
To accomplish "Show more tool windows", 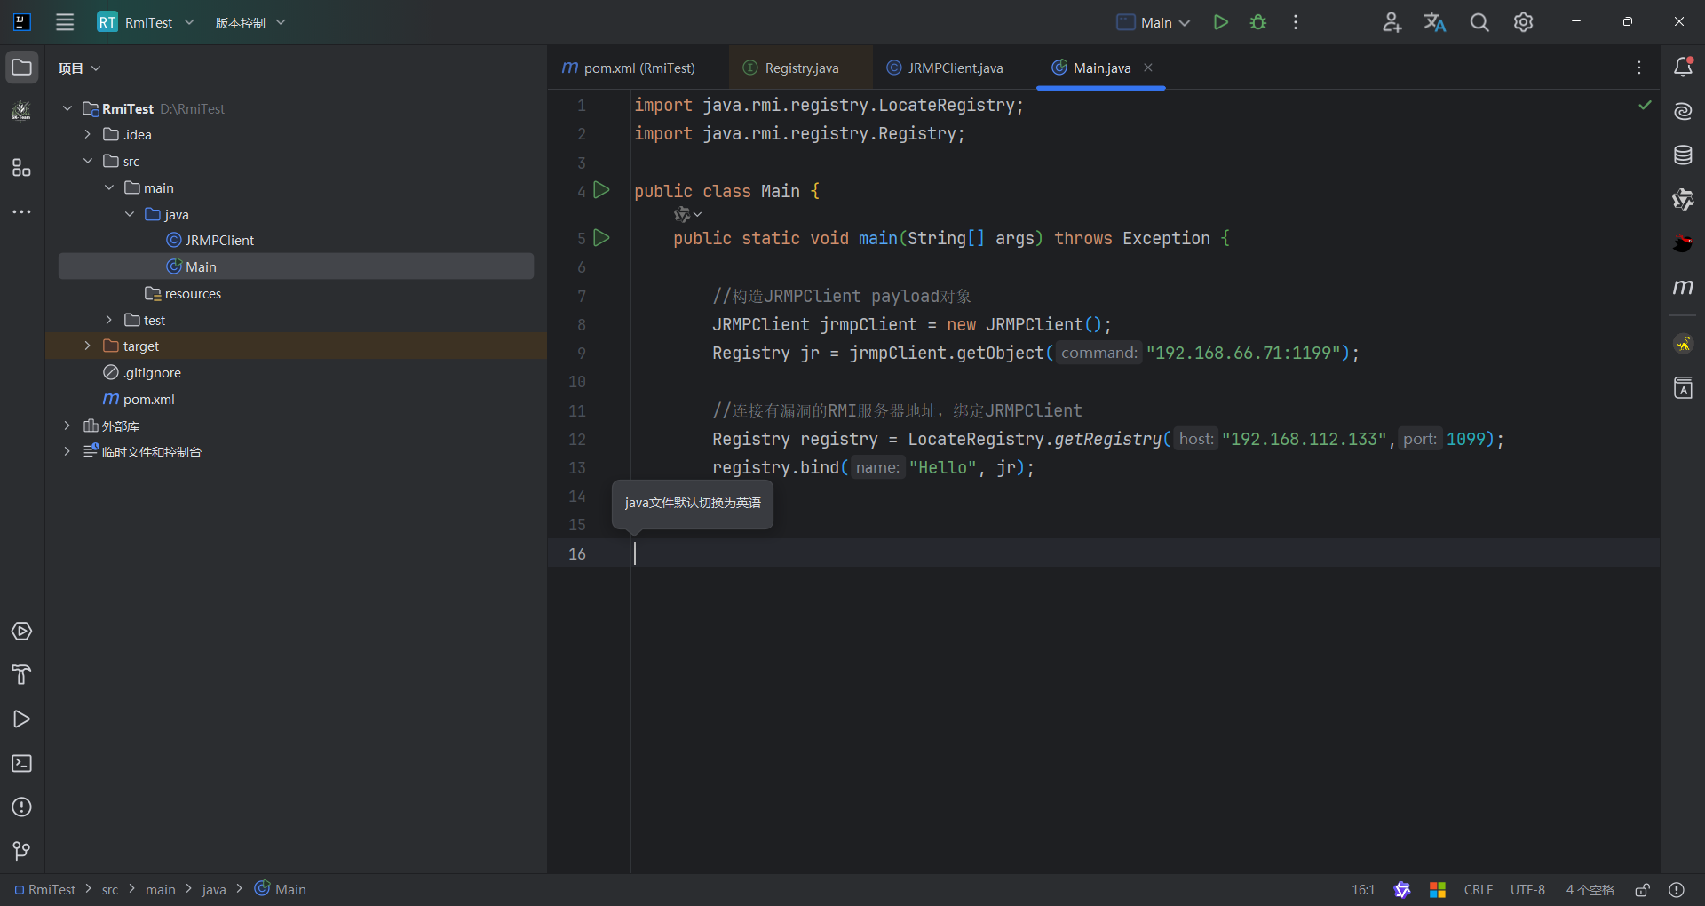I will [x=22, y=211].
